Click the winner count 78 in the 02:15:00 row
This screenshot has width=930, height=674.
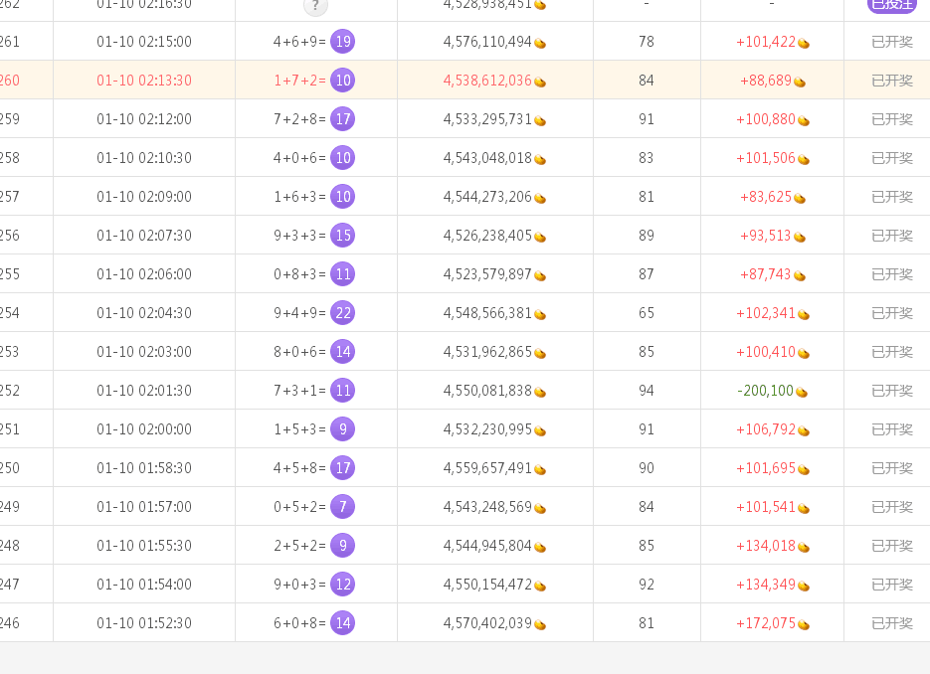pos(647,42)
